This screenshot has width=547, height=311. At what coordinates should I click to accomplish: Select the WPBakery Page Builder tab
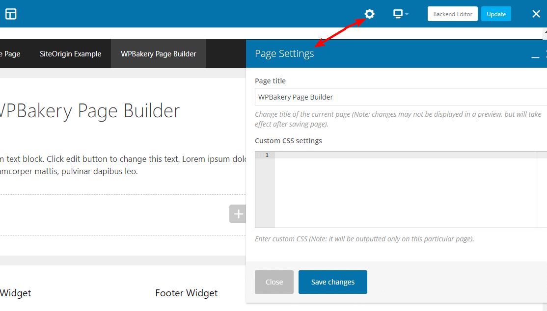(158, 53)
